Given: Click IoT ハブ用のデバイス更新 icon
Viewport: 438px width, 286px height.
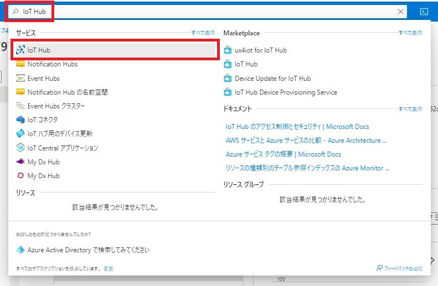Looking at the screenshot, I should [x=20, y=134].
